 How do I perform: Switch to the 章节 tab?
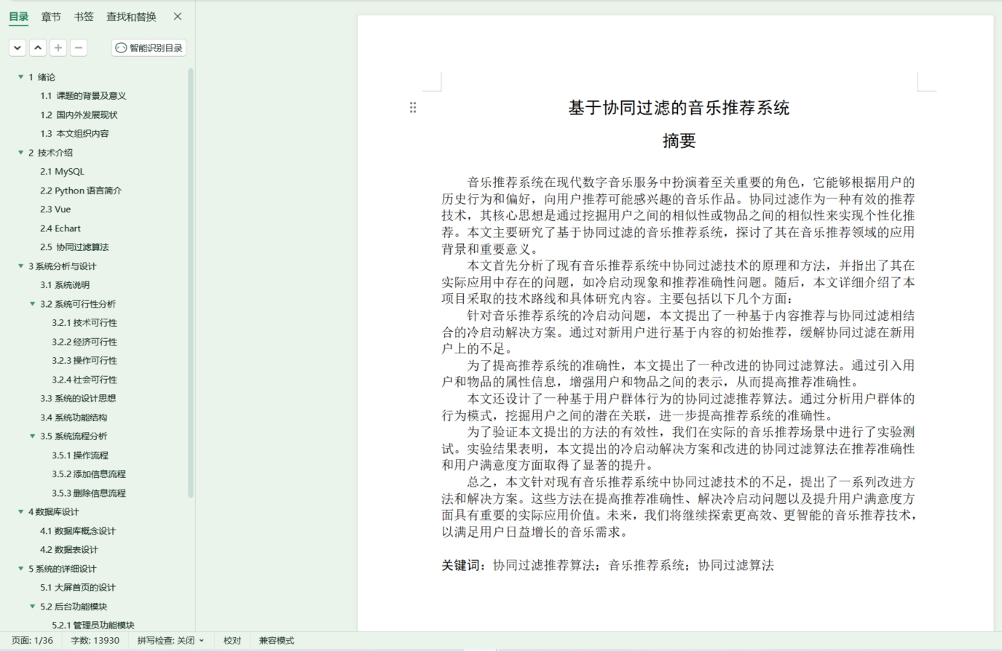pyautogui.click(x=50, y=16)
